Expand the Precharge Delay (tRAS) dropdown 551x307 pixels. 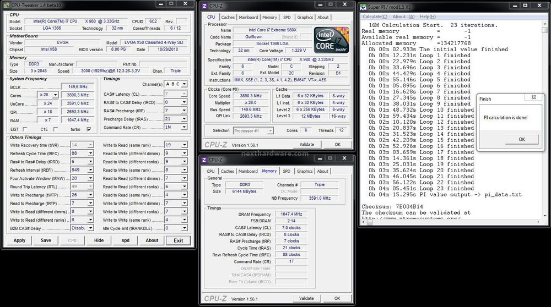184,119
